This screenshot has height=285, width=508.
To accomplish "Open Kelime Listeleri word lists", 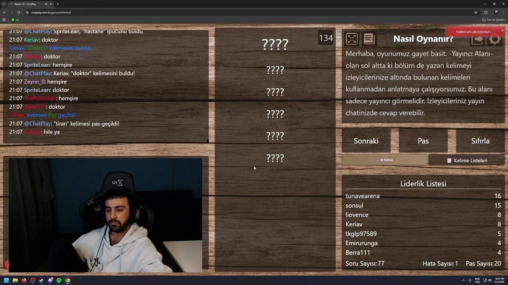I will (x=468, y=160).
